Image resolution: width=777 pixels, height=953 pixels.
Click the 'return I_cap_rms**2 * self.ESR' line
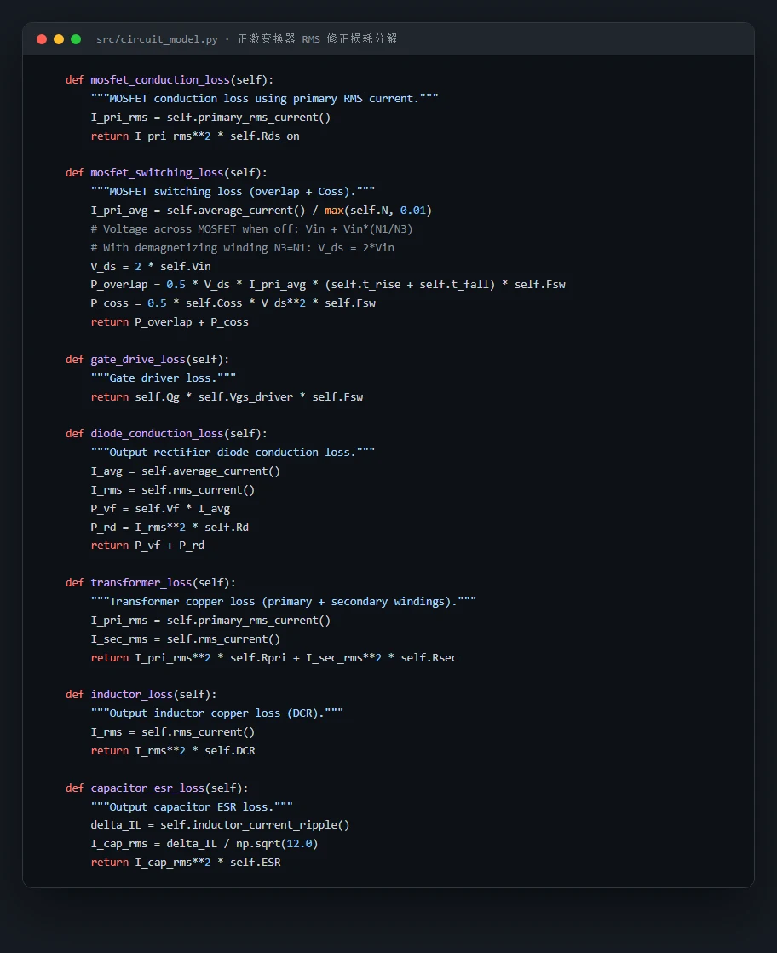coord(186,863)
